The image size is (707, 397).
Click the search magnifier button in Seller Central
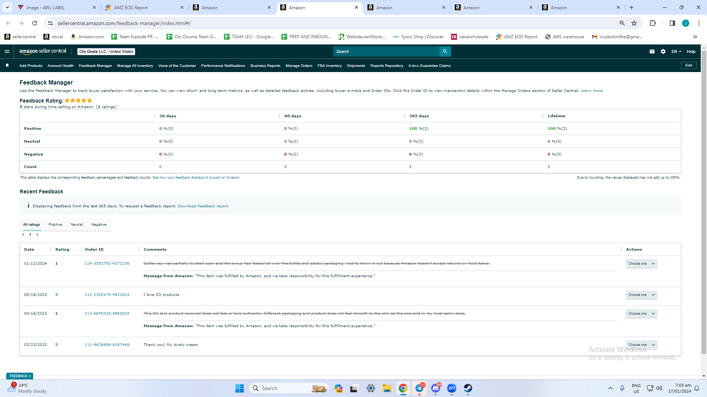[445, 51]
